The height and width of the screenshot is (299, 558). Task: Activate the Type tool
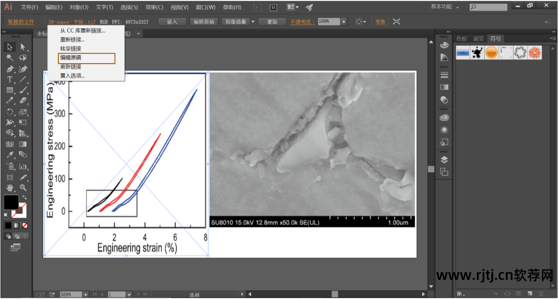pos(10,80)
